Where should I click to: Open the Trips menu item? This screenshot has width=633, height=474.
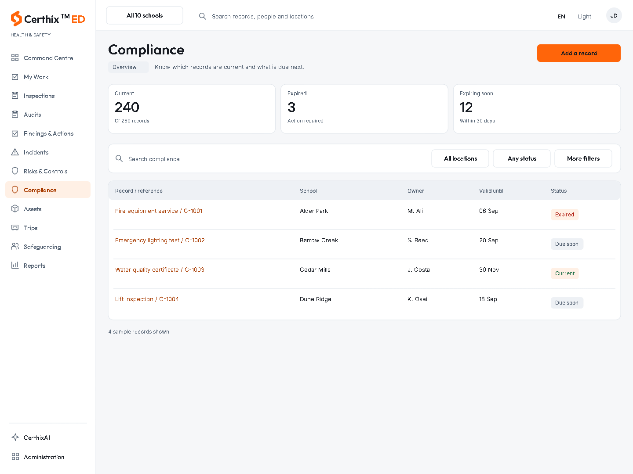pyautogui.click(x=48, y=228)
